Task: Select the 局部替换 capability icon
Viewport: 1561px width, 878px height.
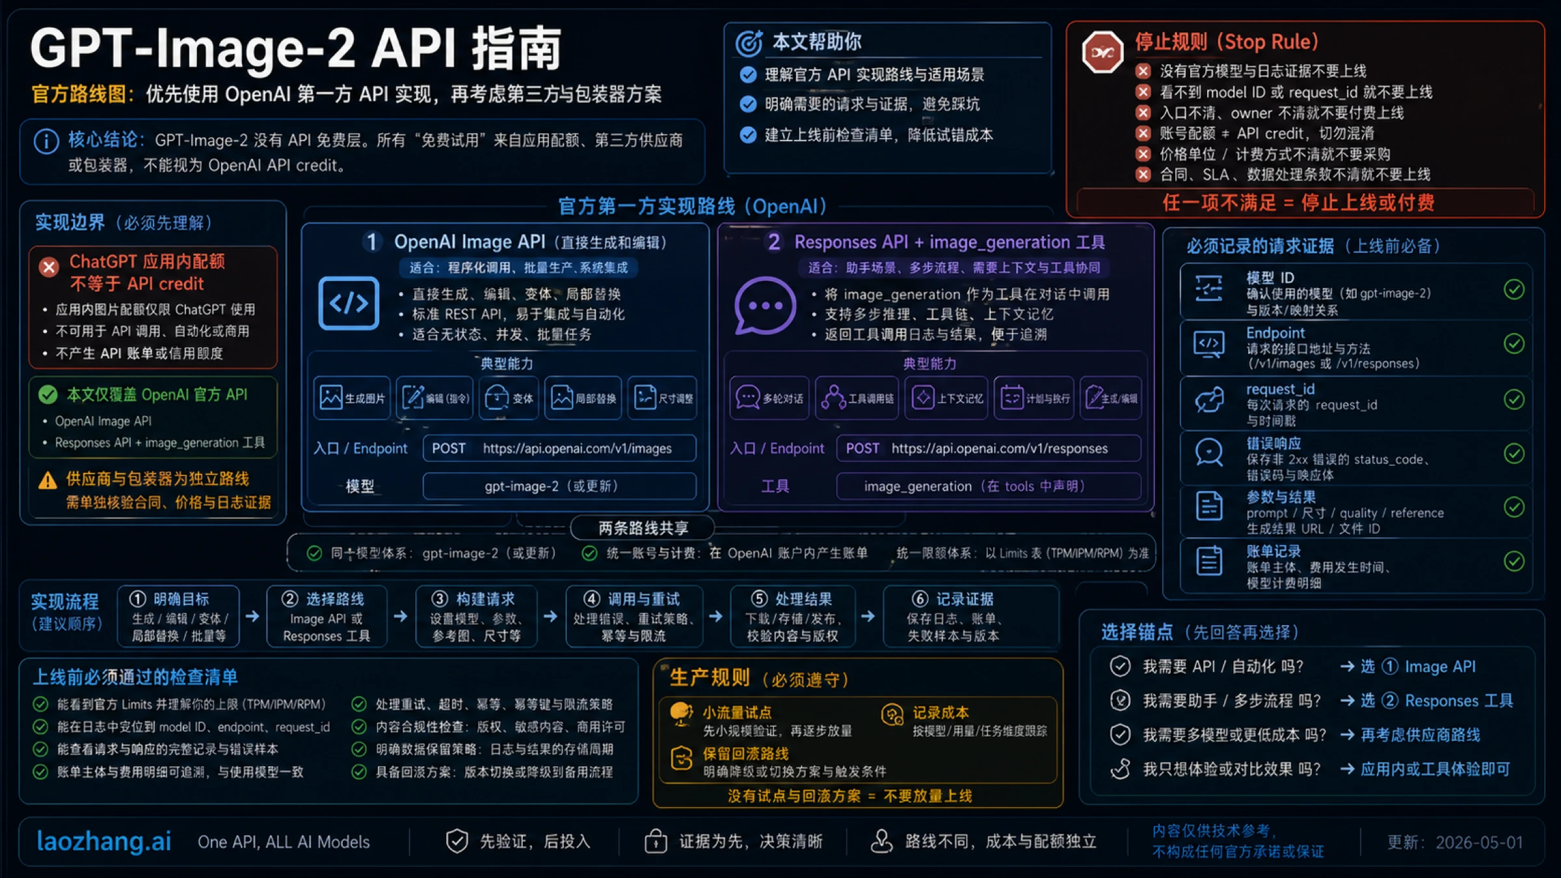Action: (x=561, y=397)
